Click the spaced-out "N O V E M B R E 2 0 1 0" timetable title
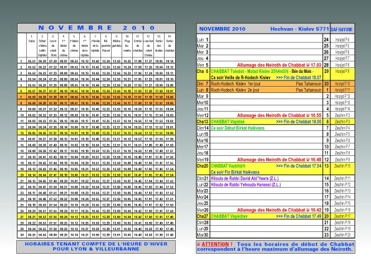371x265 pixels. pos(96,27)
